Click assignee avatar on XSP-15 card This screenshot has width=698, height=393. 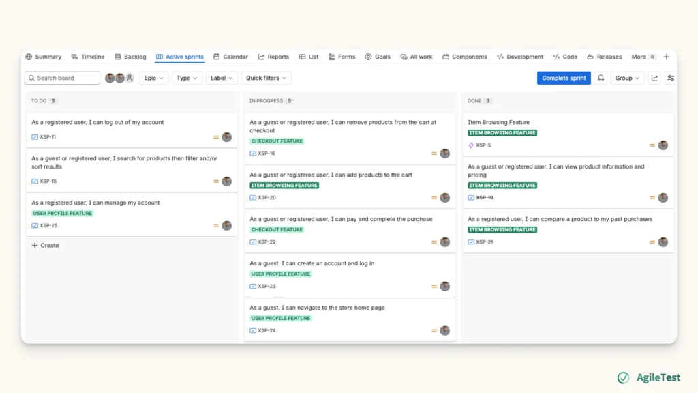226,181
